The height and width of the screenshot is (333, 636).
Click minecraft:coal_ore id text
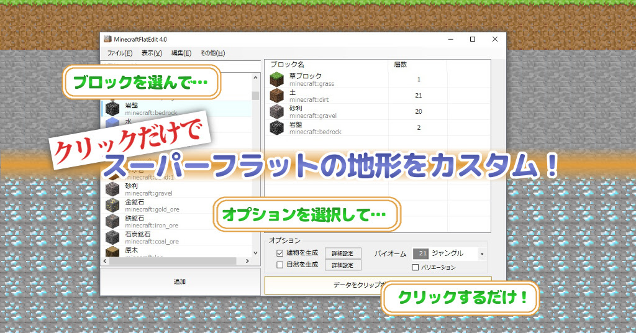click(x=152, y=242)
